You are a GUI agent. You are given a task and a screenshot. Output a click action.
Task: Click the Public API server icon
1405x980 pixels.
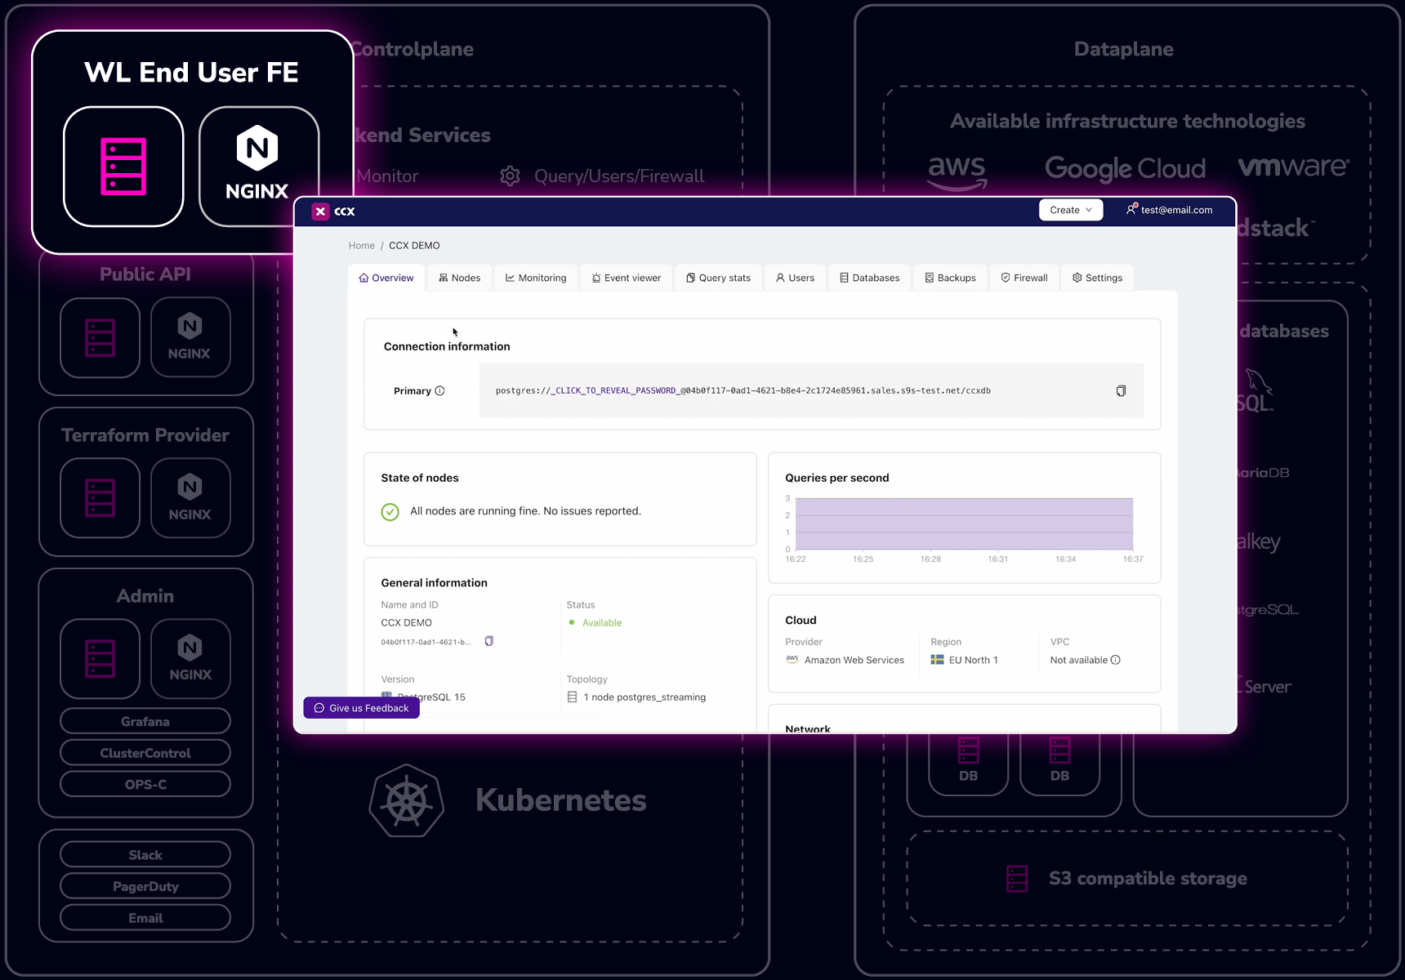pyautogui.click(x=100, y=337)
